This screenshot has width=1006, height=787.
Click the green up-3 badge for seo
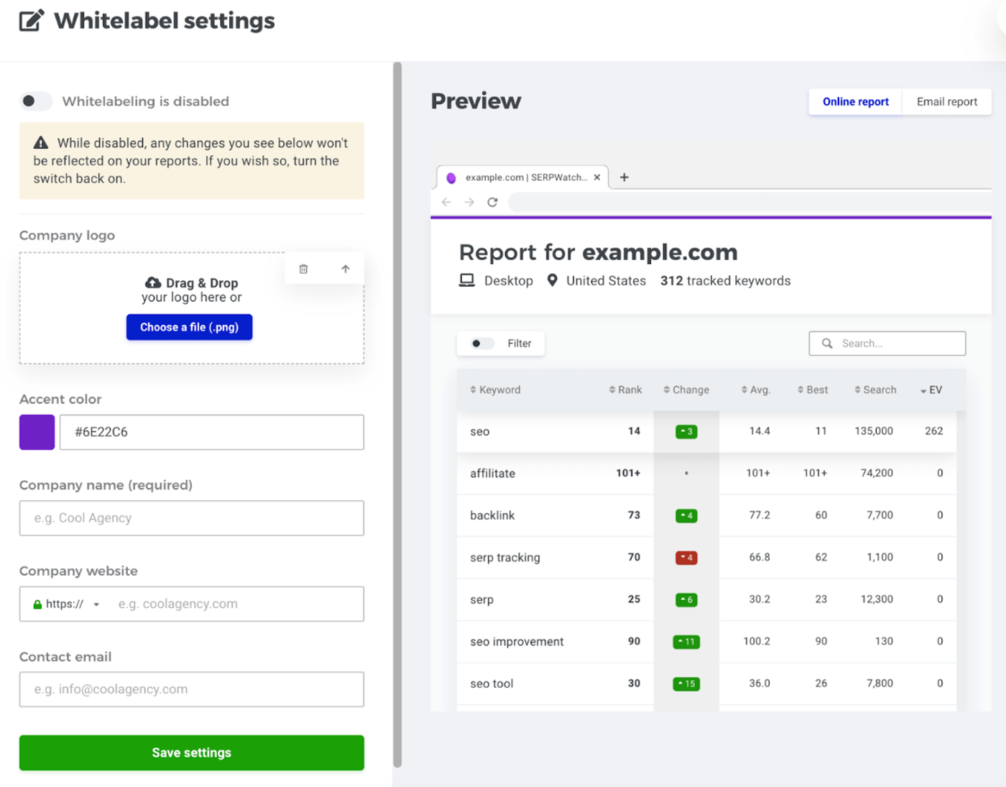686,431
